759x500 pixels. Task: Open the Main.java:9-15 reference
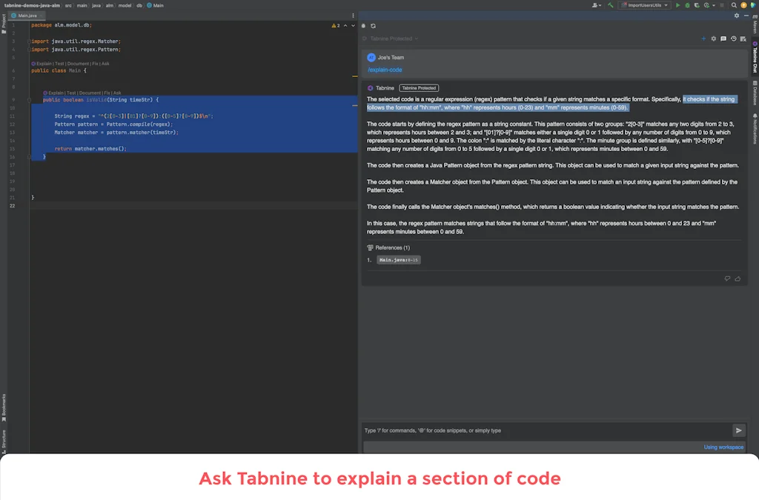click(x=400, y=260)
